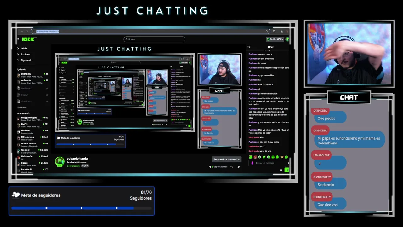403x227 pixels.
Task: Select Siguiendo in the Kick sidebar
Action: click(26, 60)
